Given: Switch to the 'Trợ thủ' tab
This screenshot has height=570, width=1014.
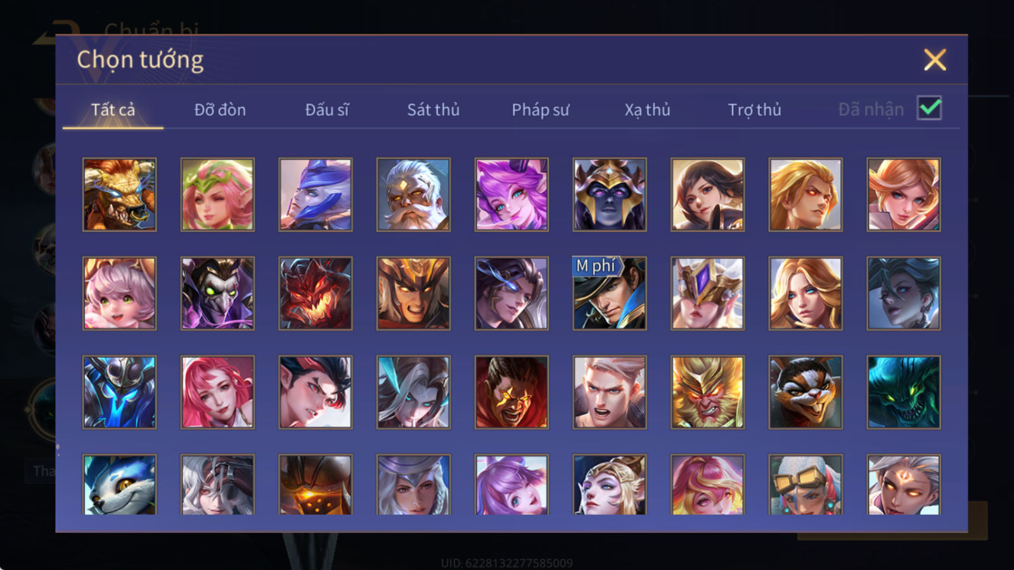Looking at the screenshot, I should coord(754,110).
